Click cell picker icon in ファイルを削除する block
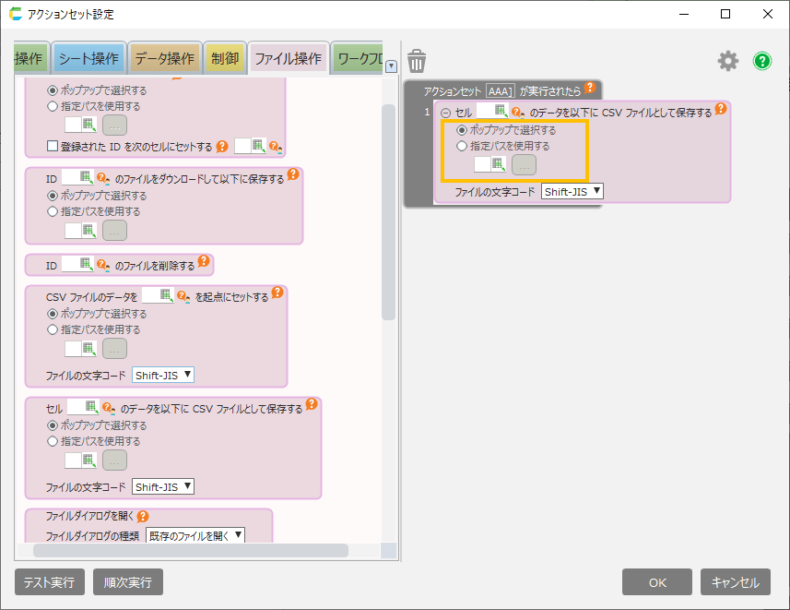The image size is (790, 610). (x=87, y=265)
